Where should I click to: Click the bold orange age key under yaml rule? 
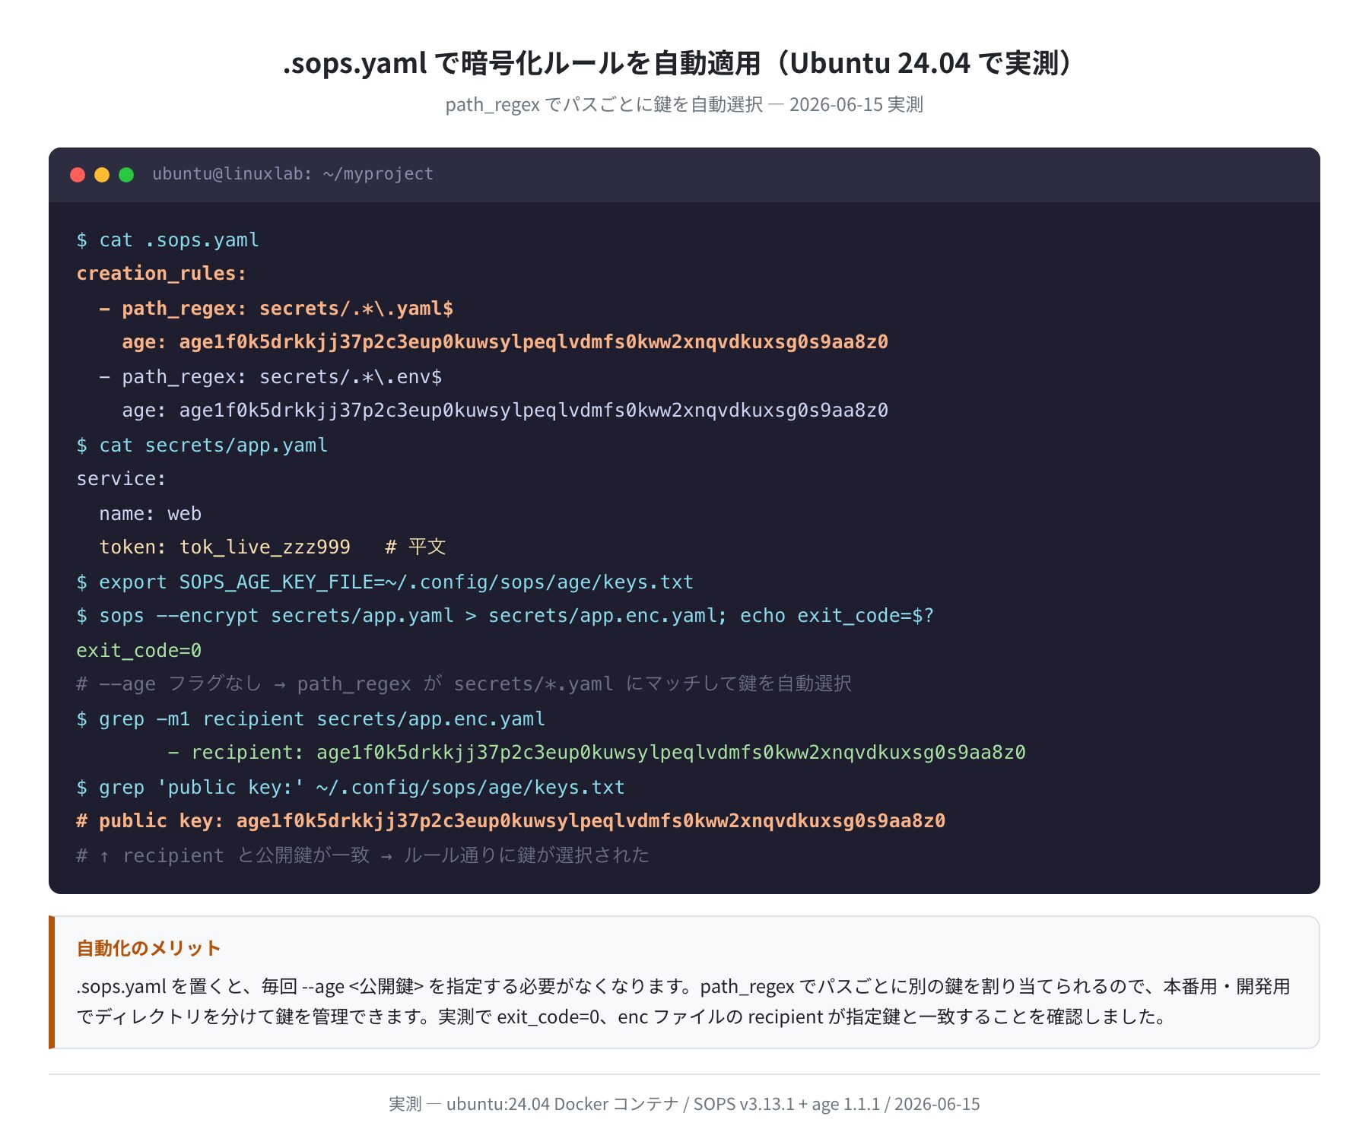(x=505, y=342)
